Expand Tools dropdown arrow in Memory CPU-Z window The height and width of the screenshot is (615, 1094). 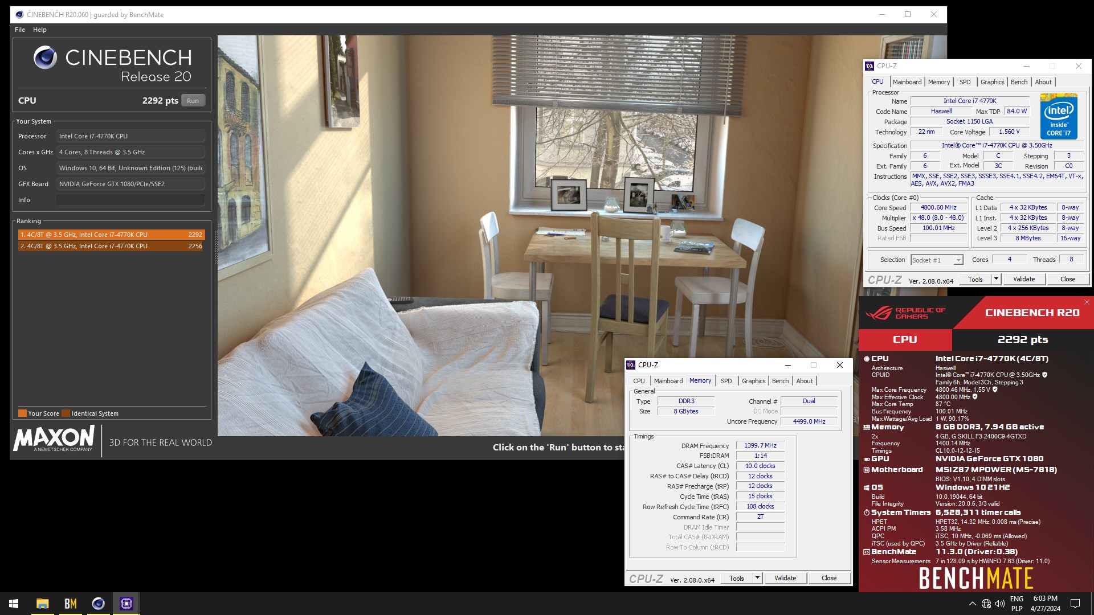pyautogui.click(x=757, y=579)
